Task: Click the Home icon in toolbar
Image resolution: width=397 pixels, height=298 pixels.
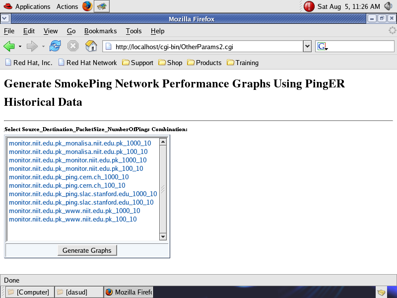Action: coord(91,47)
